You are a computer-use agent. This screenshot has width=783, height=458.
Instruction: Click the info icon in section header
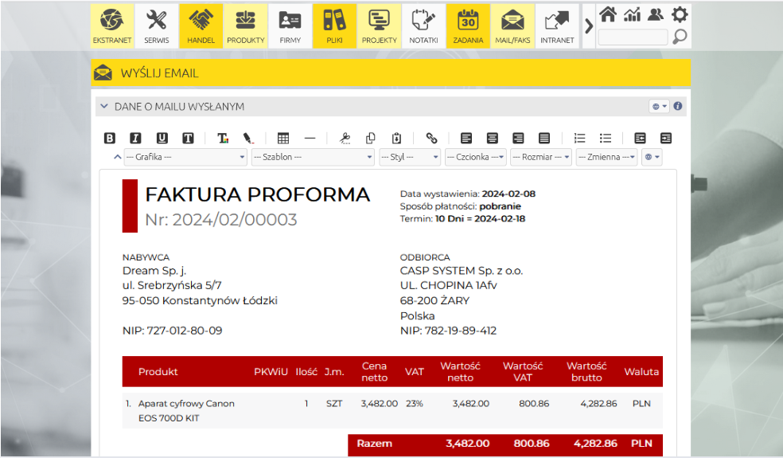[x=678, y=106]
